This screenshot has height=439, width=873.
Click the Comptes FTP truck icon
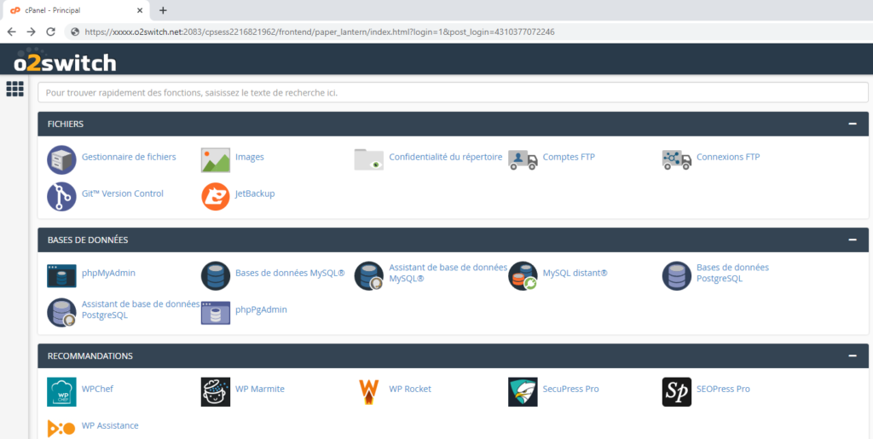click(x=523, y=159)
